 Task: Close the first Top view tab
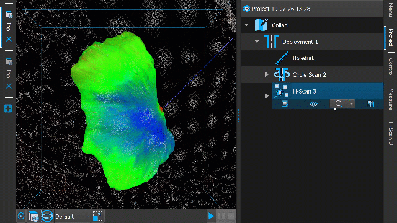coord(9,39)
